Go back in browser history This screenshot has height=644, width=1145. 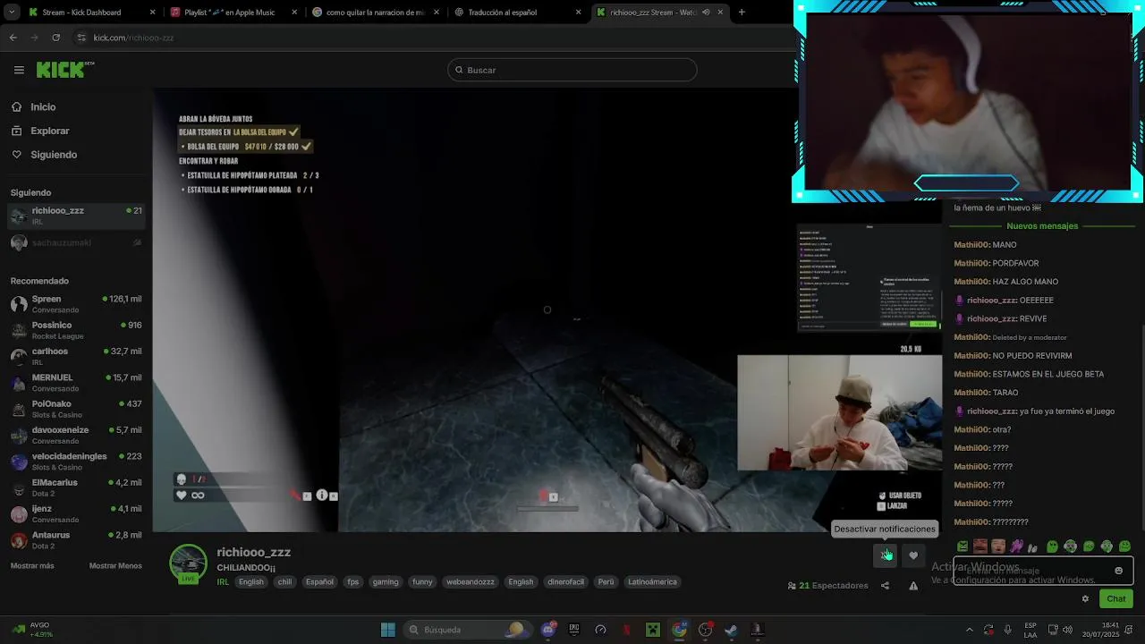(13, 38)
